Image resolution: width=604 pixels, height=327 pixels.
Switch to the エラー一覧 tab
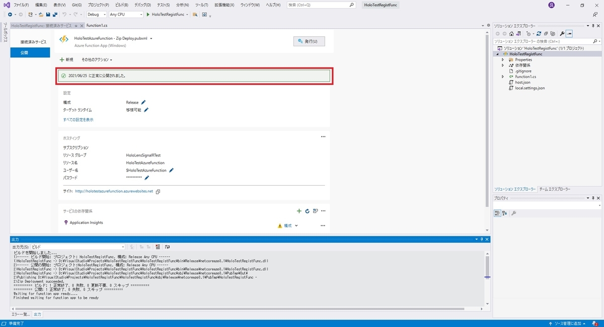[x=21, y=314]
